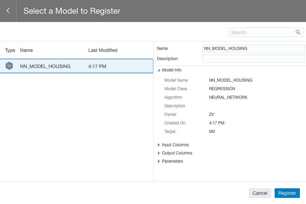Click the REGRESSION model class value
Viewport: 306px width, 204px height.
pyautogui.click(x=222, y=89)
